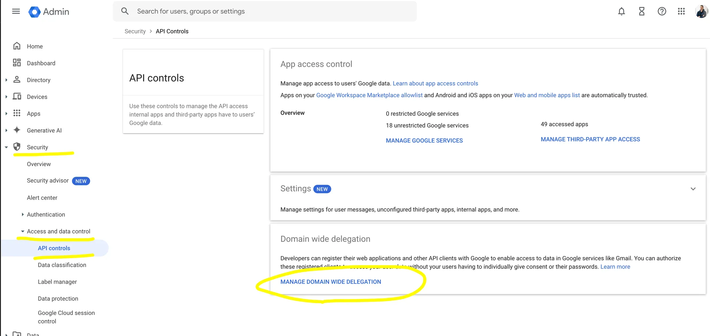Select Data classification in the sidebar
The width and height of the screenshot is (710, 336).
tap(62, 265)
